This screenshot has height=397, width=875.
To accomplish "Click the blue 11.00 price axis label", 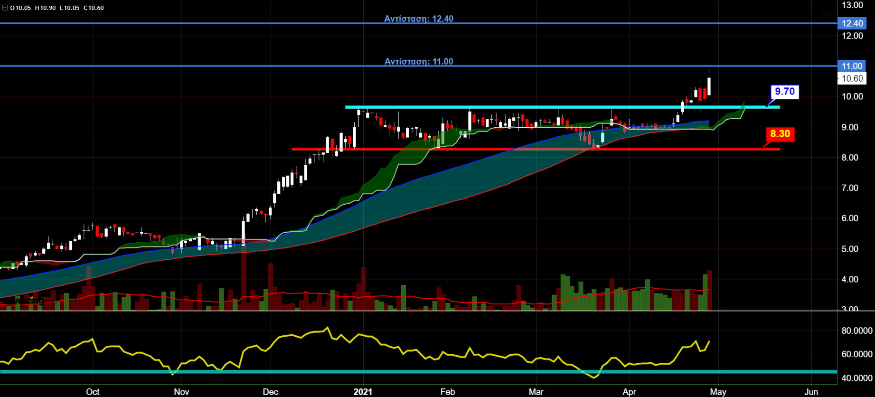I will pos(852,66).
